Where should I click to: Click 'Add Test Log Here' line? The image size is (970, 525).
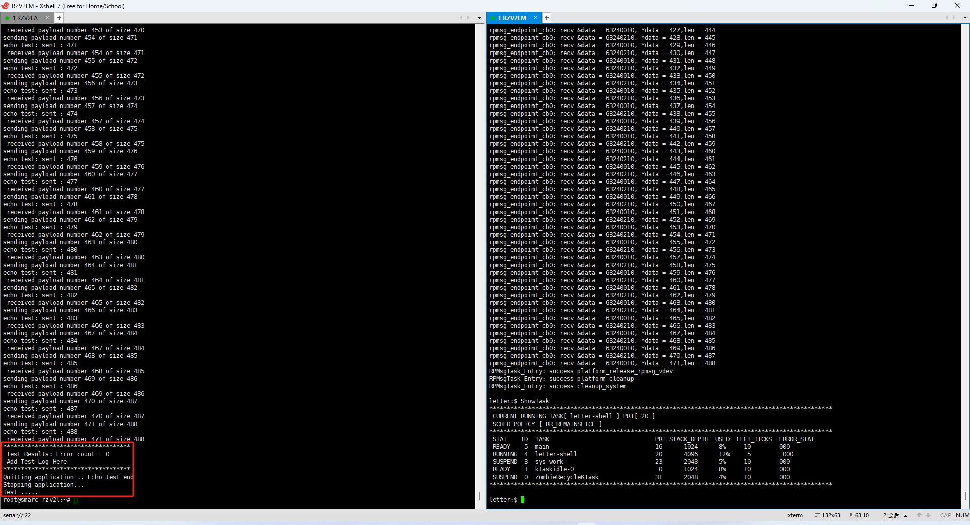(37, 462)
